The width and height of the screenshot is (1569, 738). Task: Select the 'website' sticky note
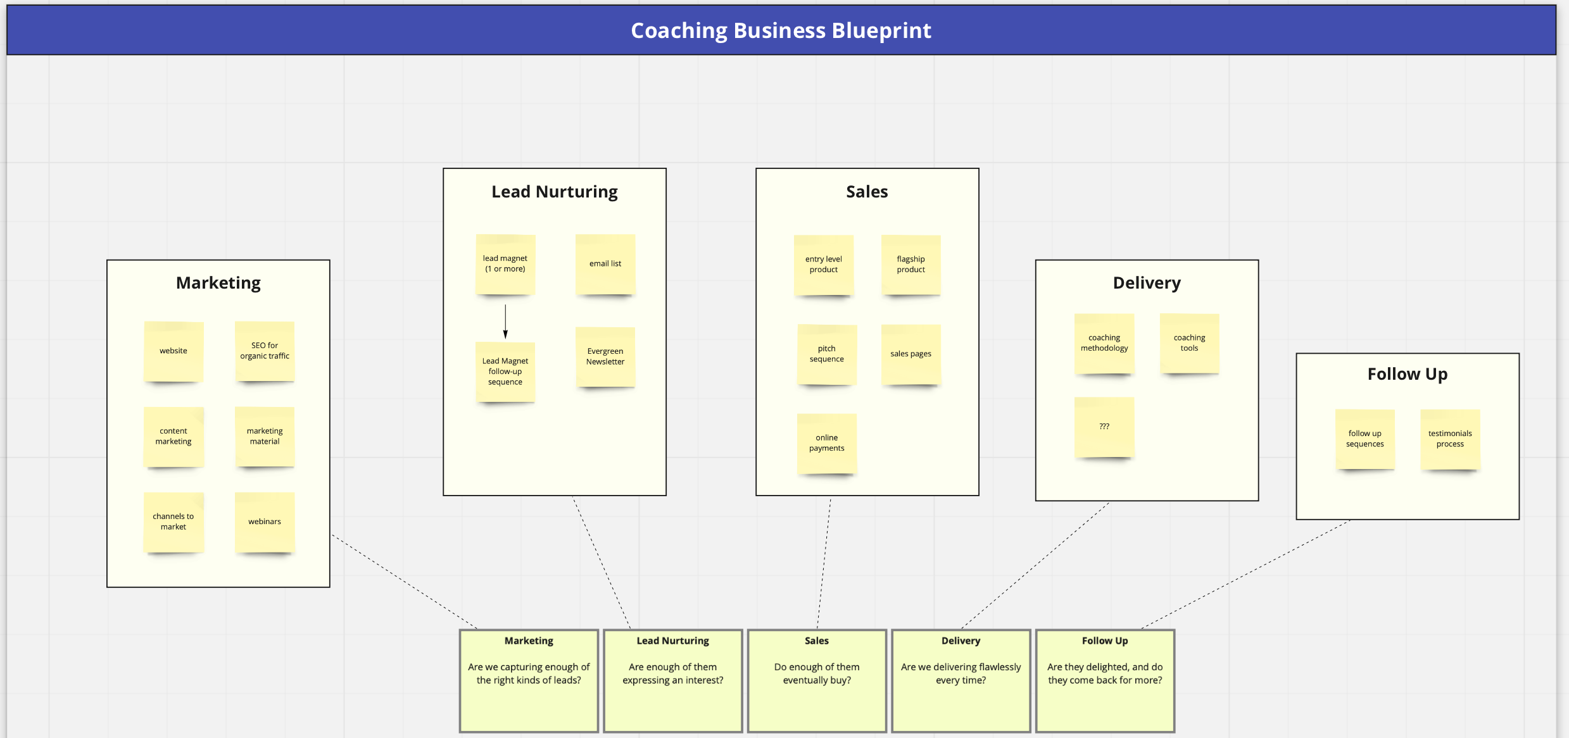click(x=173, y=351)
